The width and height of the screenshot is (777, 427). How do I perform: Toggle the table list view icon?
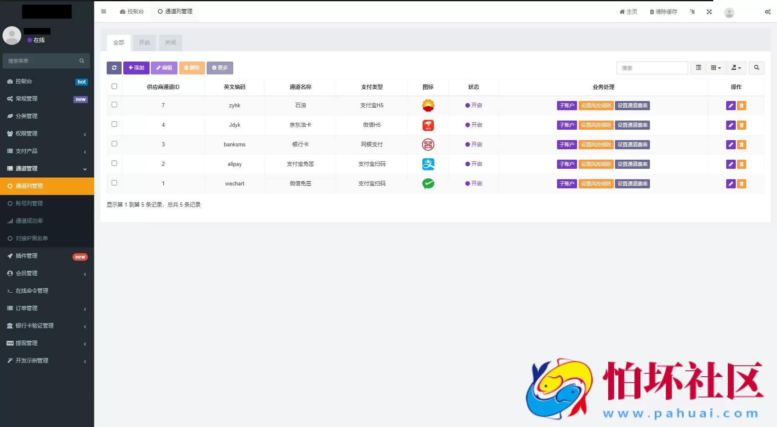tap(699, 68)
